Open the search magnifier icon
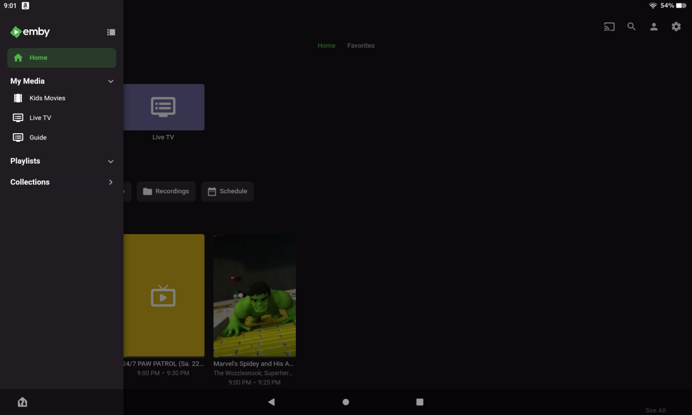The image size is (692, 415). [x=631, y=27]
